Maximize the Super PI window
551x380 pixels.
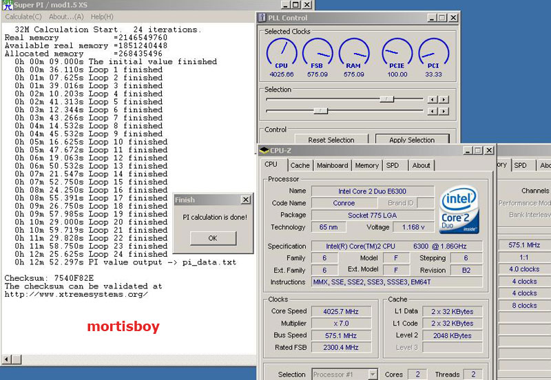tap(296, 5)
